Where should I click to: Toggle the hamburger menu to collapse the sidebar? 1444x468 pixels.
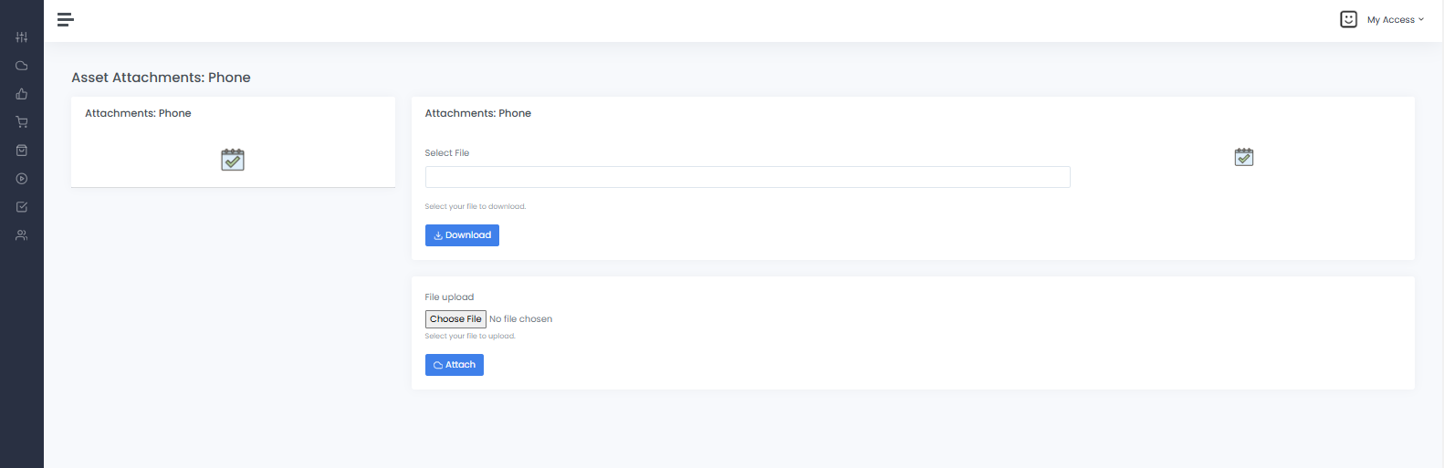coord(65,19)
